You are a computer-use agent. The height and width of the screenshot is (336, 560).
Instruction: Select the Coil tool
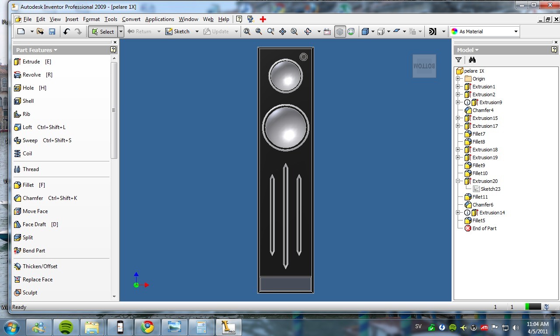tap(23, 154)
